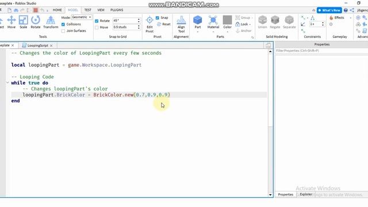This screenshot has width=368, height=207.
Task: Open the Lock dropdown arrow
Action: pos(250,24)
